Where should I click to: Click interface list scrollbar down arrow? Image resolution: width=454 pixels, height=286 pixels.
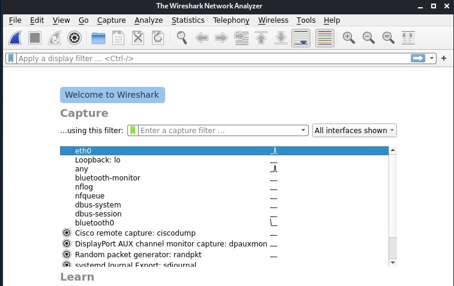point(393,263)
